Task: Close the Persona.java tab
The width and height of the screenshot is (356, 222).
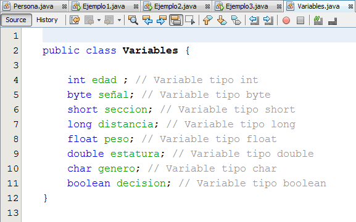Action: 65,7
